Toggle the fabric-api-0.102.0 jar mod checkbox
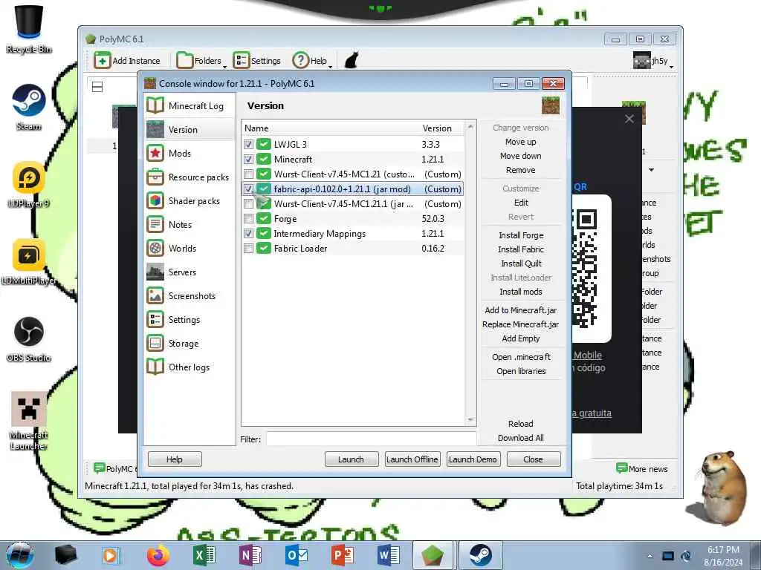761x570 pixels. tap(248, 189)
